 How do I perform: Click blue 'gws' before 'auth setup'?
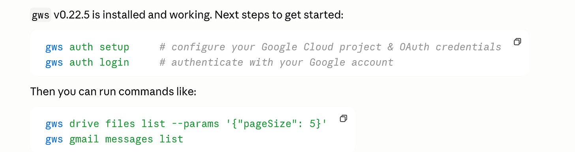(54, 48)
